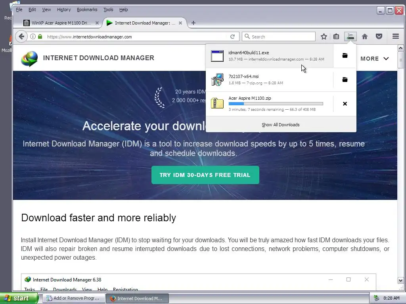Select Internet Download M... Firefox taskbar item
Viewport: 406px width, 304px height.
(138, 298)
